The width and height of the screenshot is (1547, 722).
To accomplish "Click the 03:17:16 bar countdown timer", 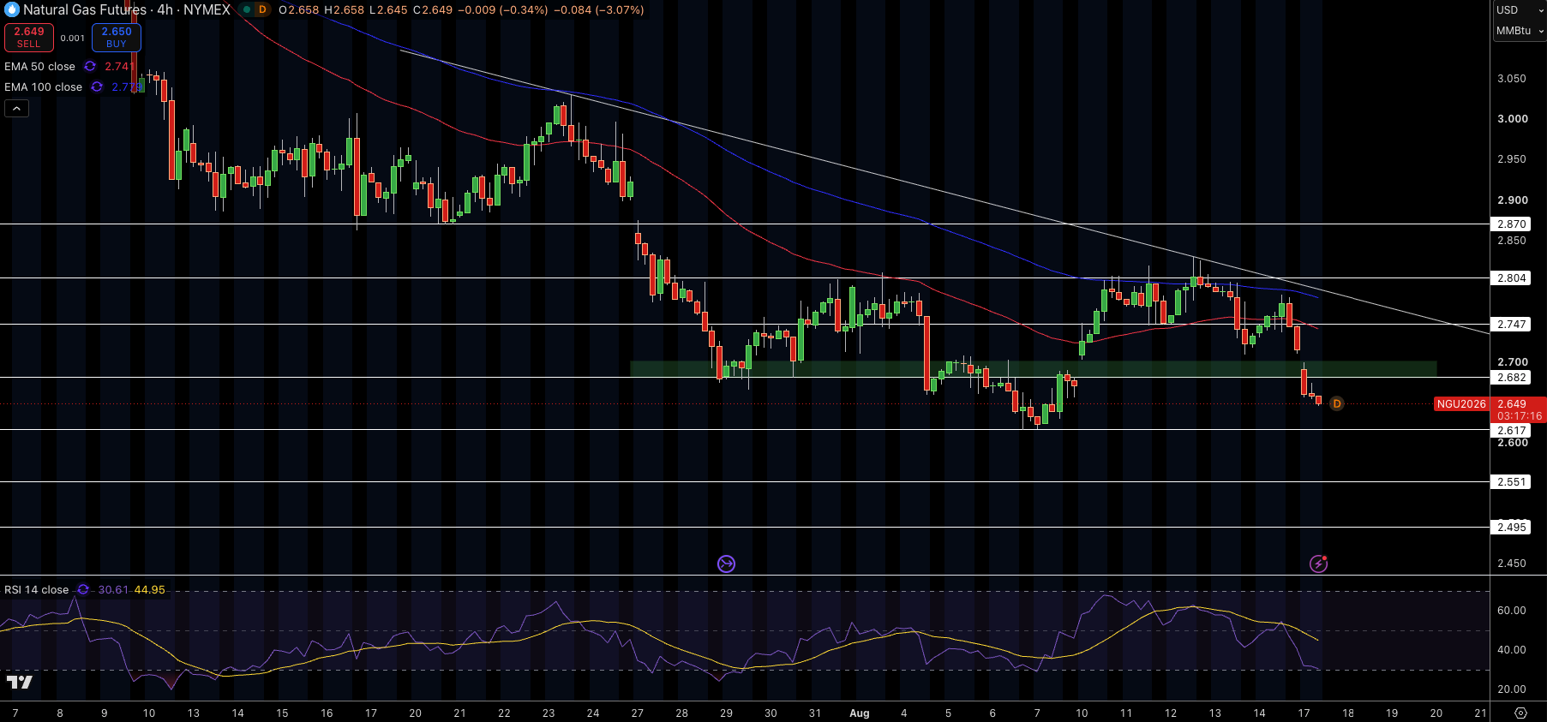I will 1519,415.
